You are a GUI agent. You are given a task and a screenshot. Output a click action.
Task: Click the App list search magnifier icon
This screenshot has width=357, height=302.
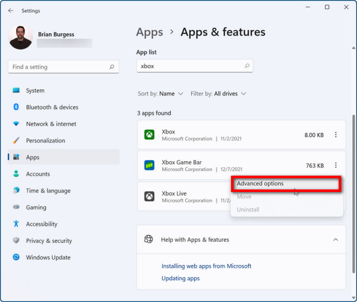pyautogui.click(x=247, y=66)
